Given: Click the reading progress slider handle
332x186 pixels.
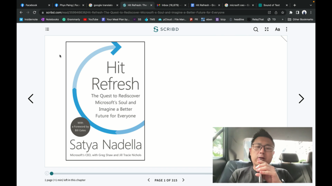Looking at the screenshot, I should click(52, 173).
